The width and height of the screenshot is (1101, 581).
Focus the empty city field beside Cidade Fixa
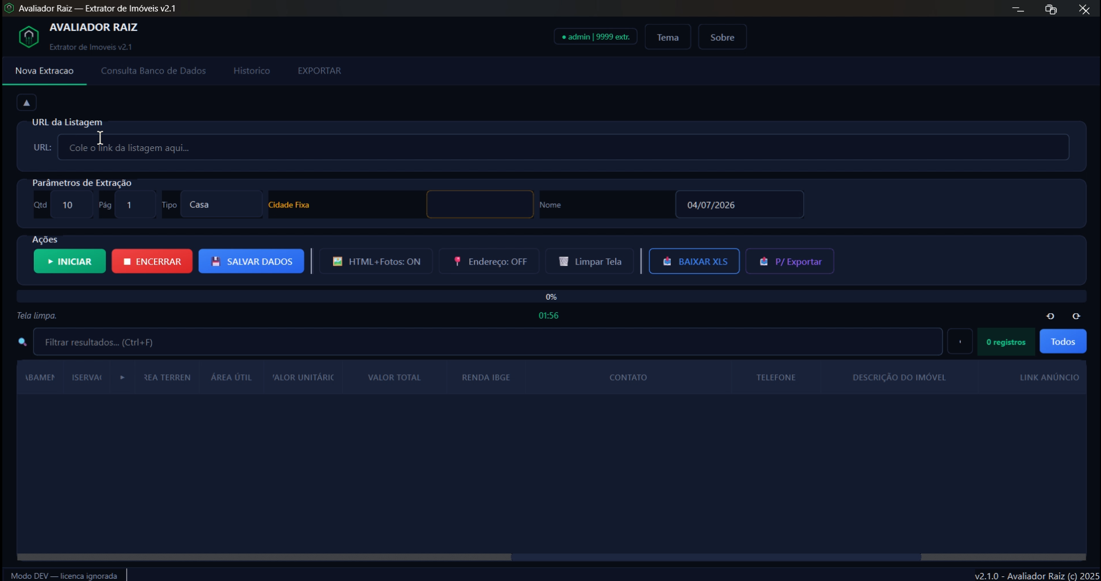pos(480,204)
